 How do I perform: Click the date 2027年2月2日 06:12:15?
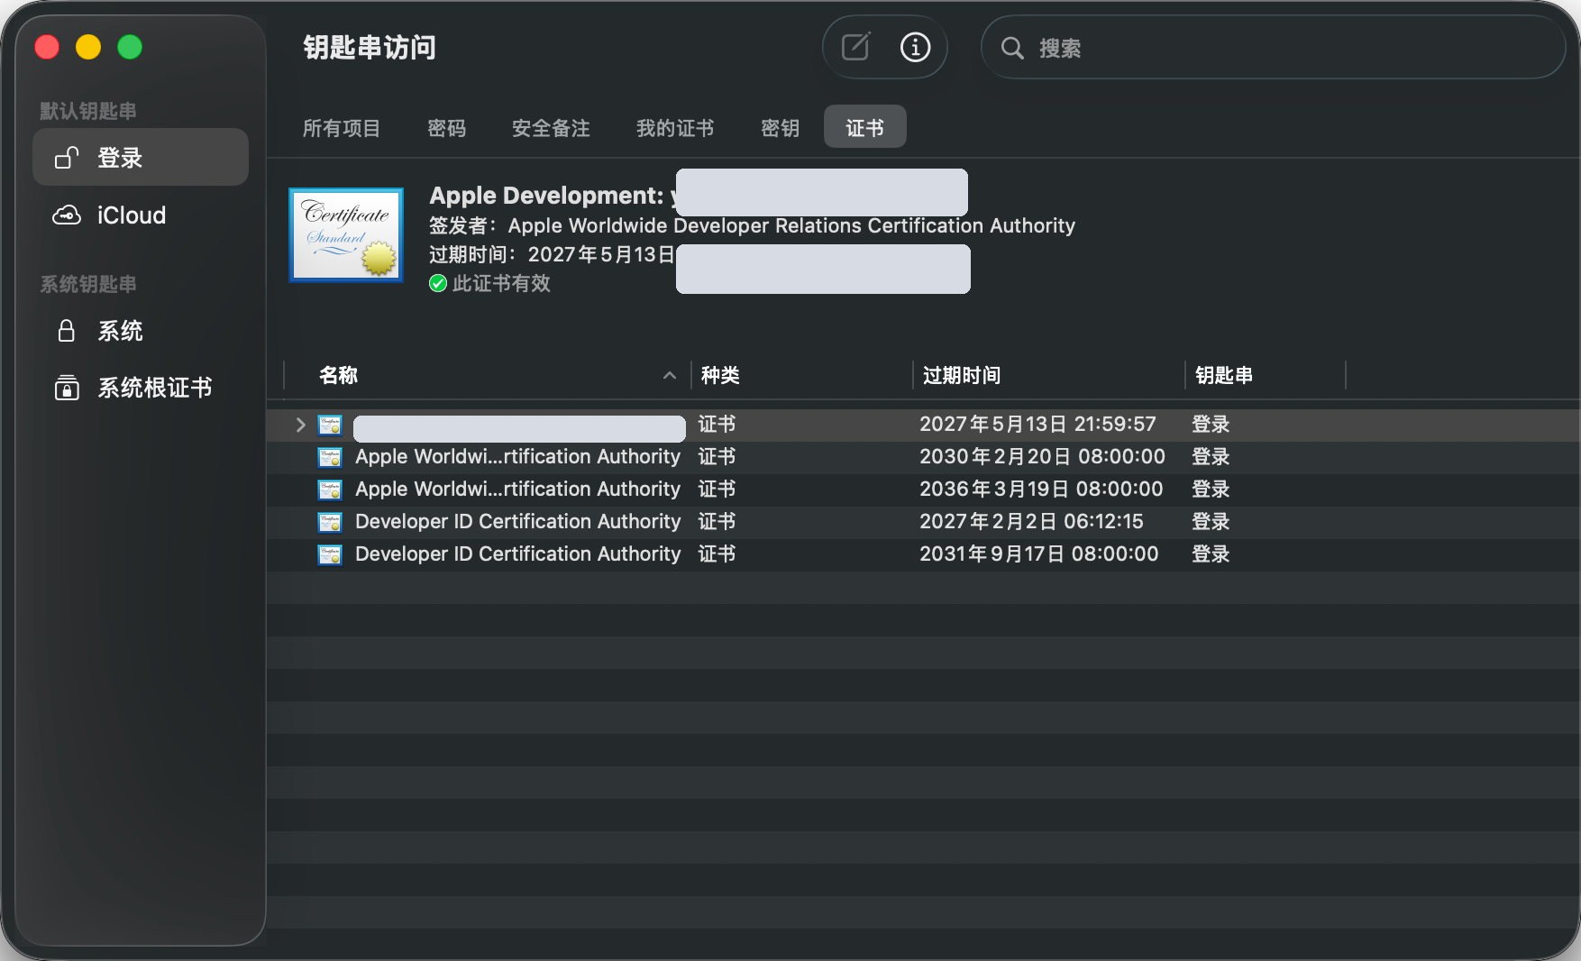pos(1031,522)
